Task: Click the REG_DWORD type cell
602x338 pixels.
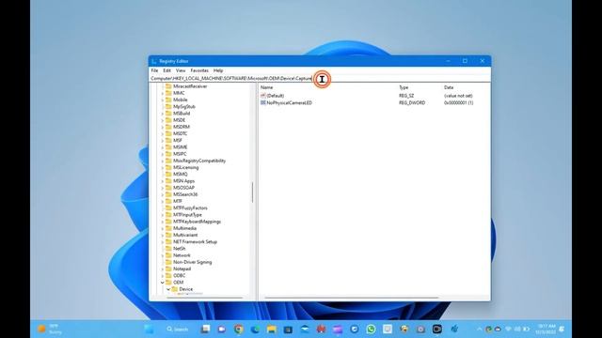Action: pyautogui.click(x=412, y=102)
